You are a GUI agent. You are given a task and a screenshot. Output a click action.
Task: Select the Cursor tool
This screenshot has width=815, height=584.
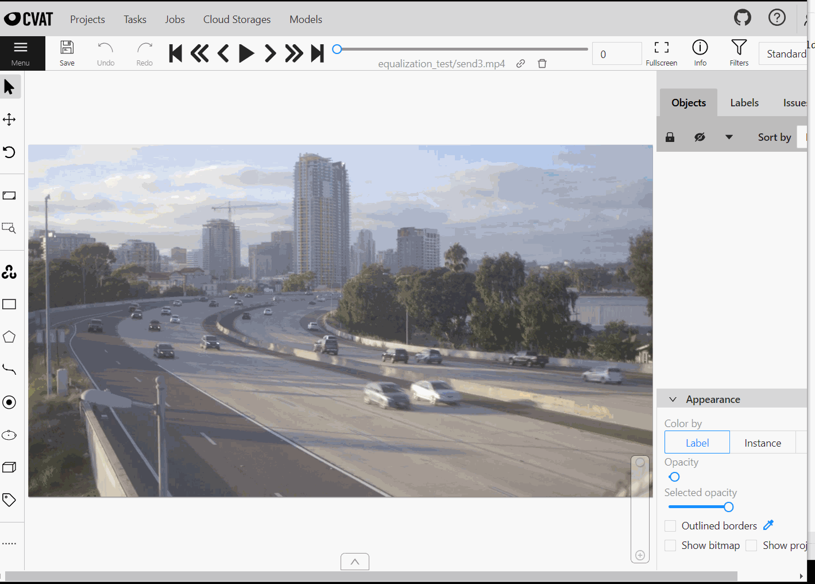9,87
